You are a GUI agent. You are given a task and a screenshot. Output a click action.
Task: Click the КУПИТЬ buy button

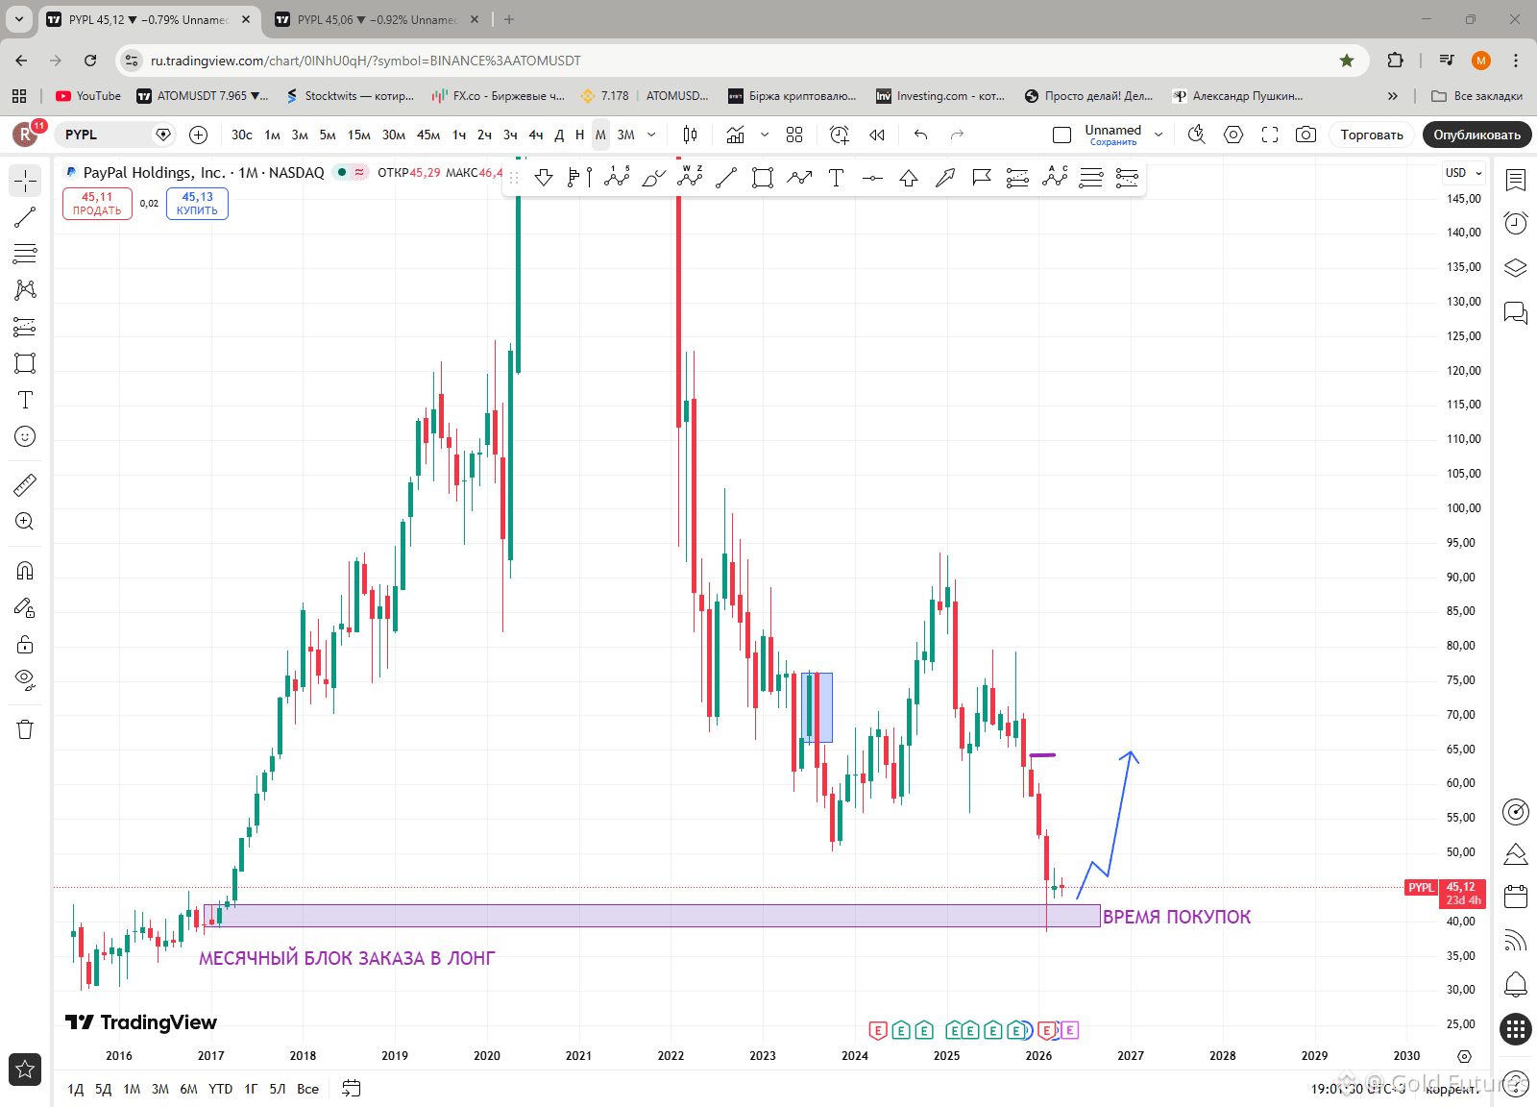[197, 204]
